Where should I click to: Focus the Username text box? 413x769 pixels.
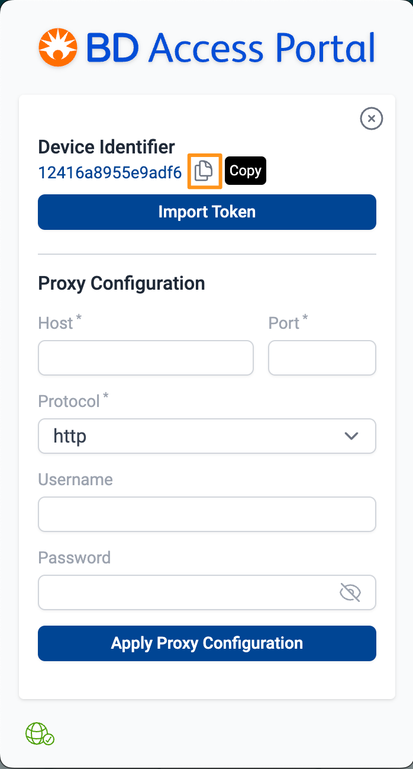(x=207, y=514)
